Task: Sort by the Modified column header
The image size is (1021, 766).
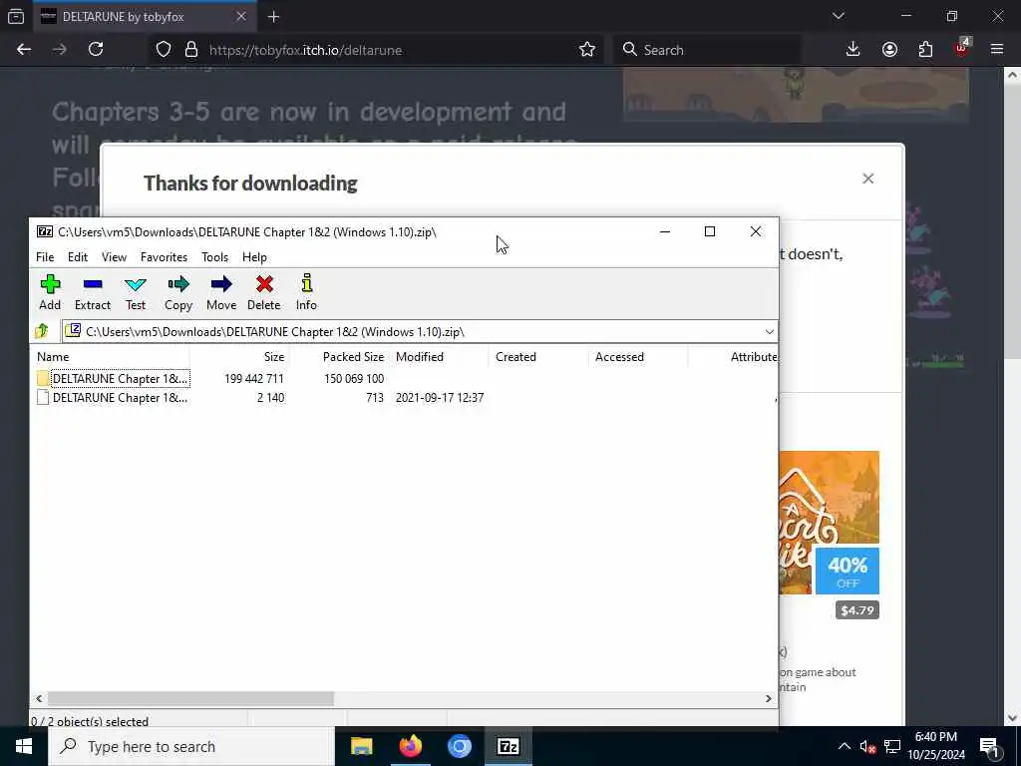Action: (439, 357)
